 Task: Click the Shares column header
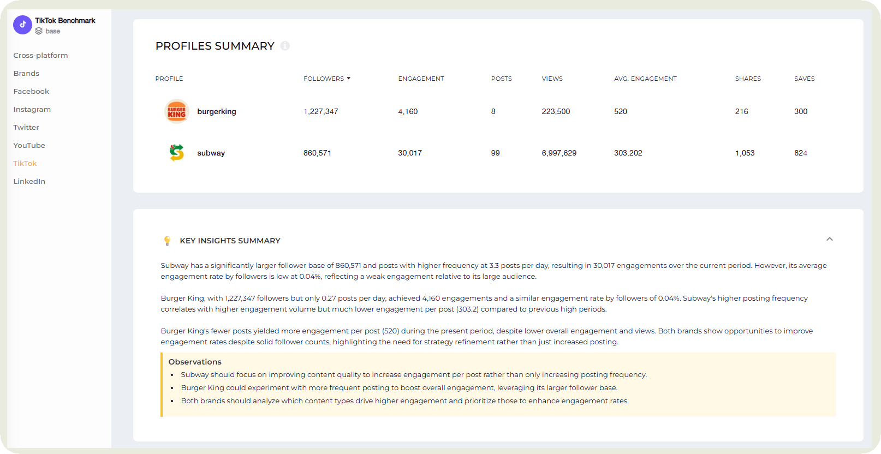click(x=748, y=79)
